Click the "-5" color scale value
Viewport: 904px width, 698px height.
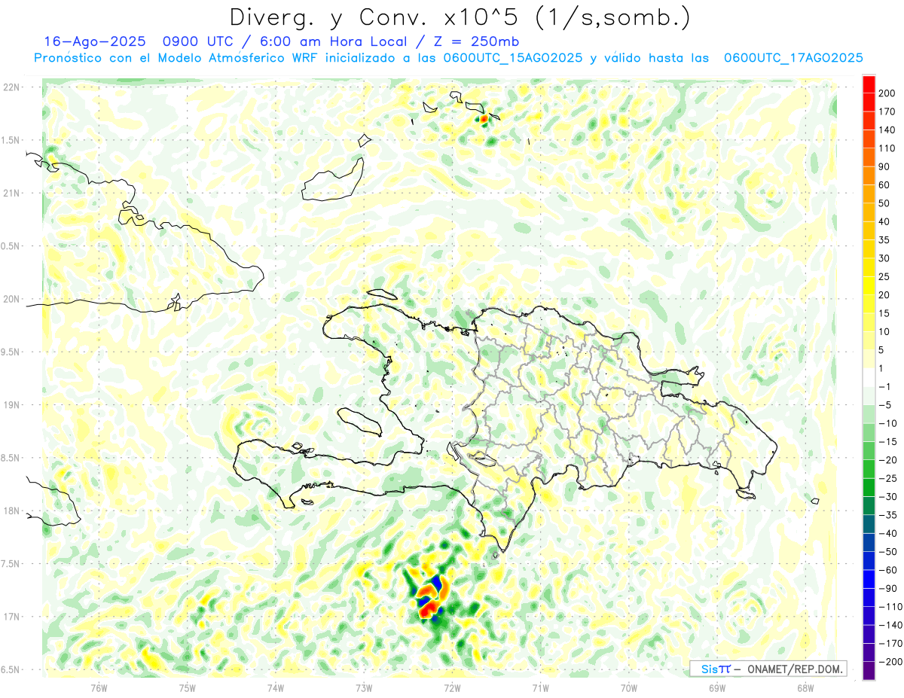tap(887, 404)
